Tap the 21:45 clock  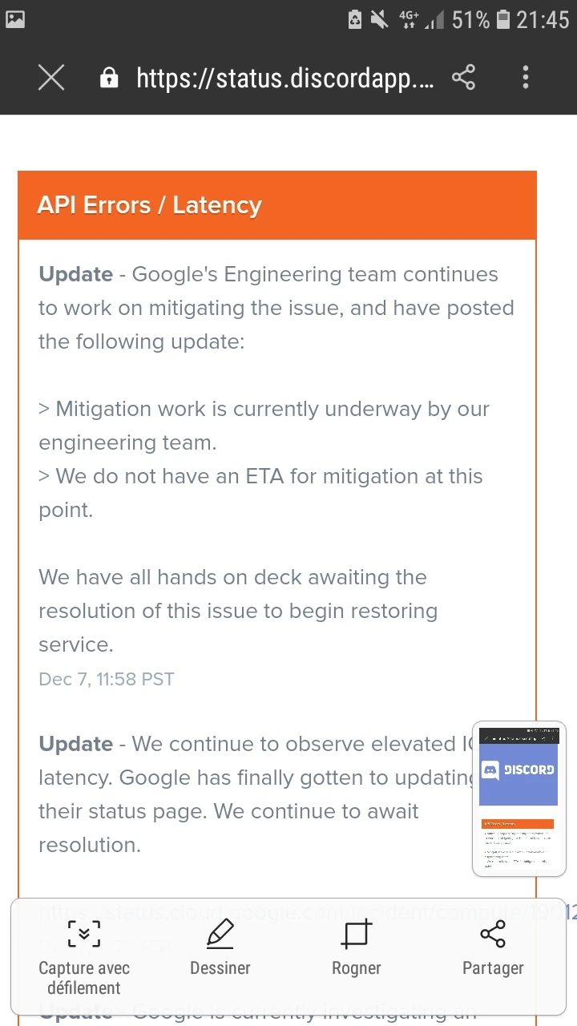(x=543, y=19)
